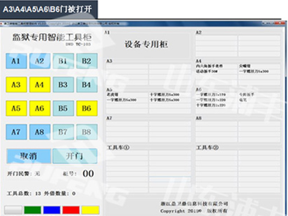Click the blue color legend swatch
This screenshot has height=216, width=288.
click(52, 210)
